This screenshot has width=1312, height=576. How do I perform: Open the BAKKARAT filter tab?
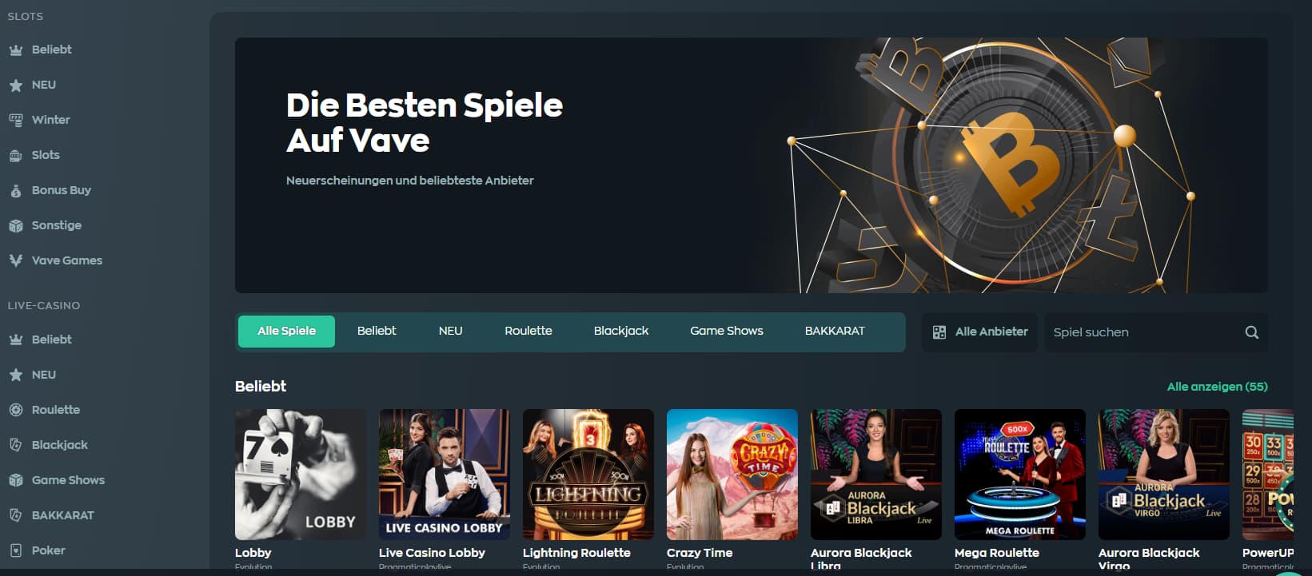pyautogui.click(x=835, y=331)
